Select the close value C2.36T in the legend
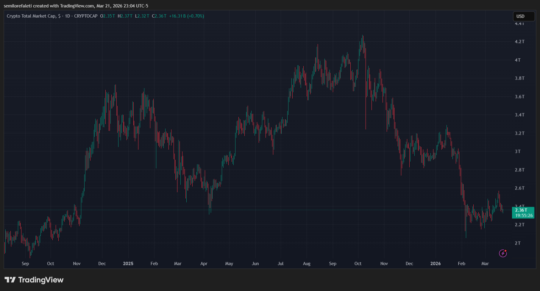540x291 pixels. pyautogui.click(x=159, y=16)
